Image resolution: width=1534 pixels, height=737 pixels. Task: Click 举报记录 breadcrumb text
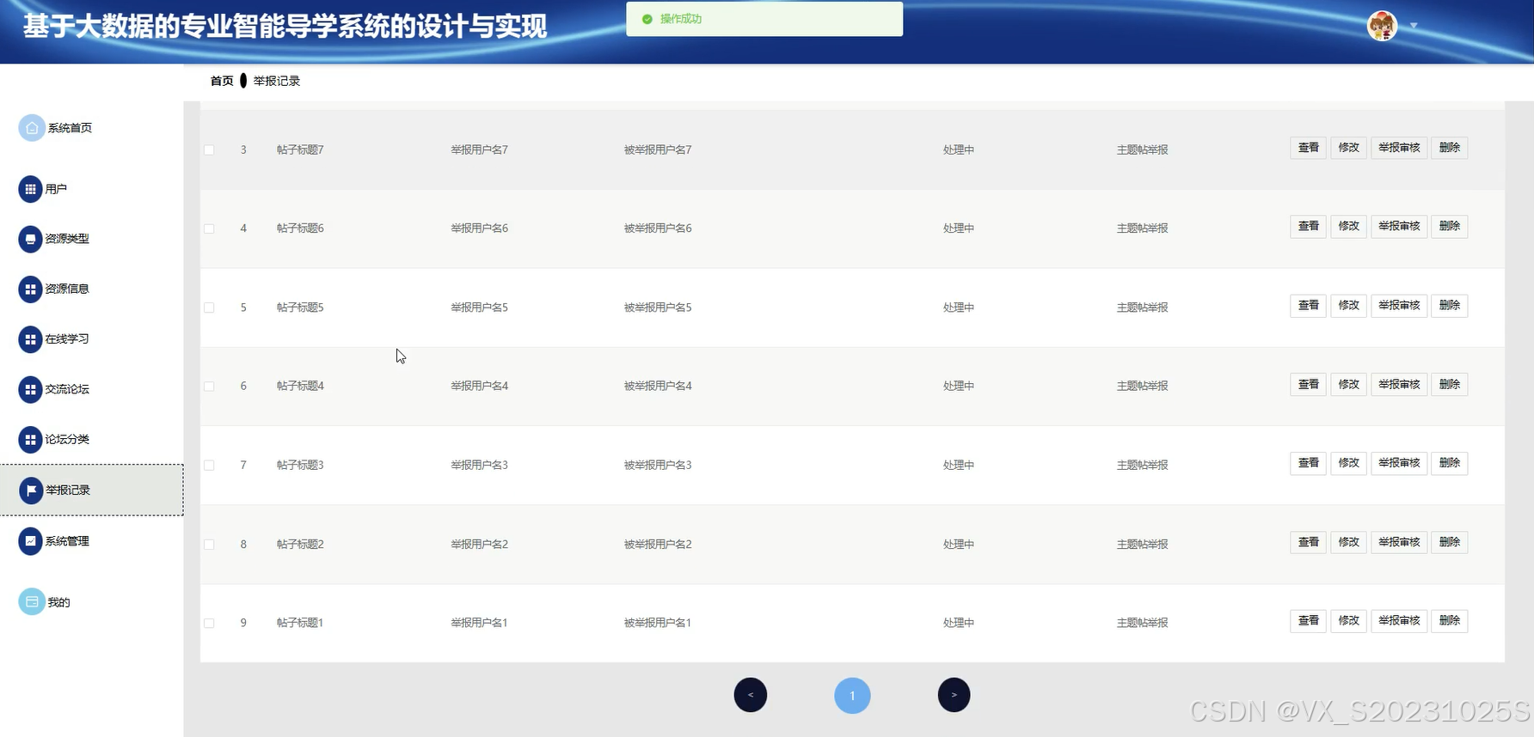coord(277,81)
